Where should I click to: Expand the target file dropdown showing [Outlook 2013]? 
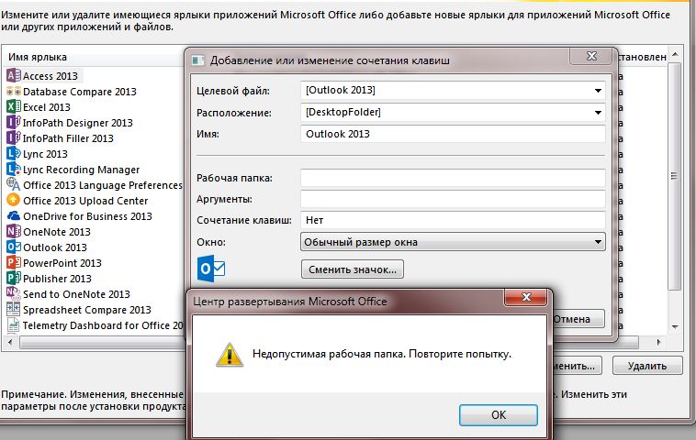[598, 91]
